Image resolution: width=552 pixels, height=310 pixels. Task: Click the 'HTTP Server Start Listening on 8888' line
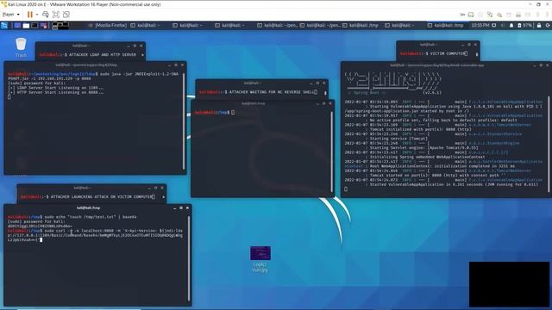[x=55, y=92]
